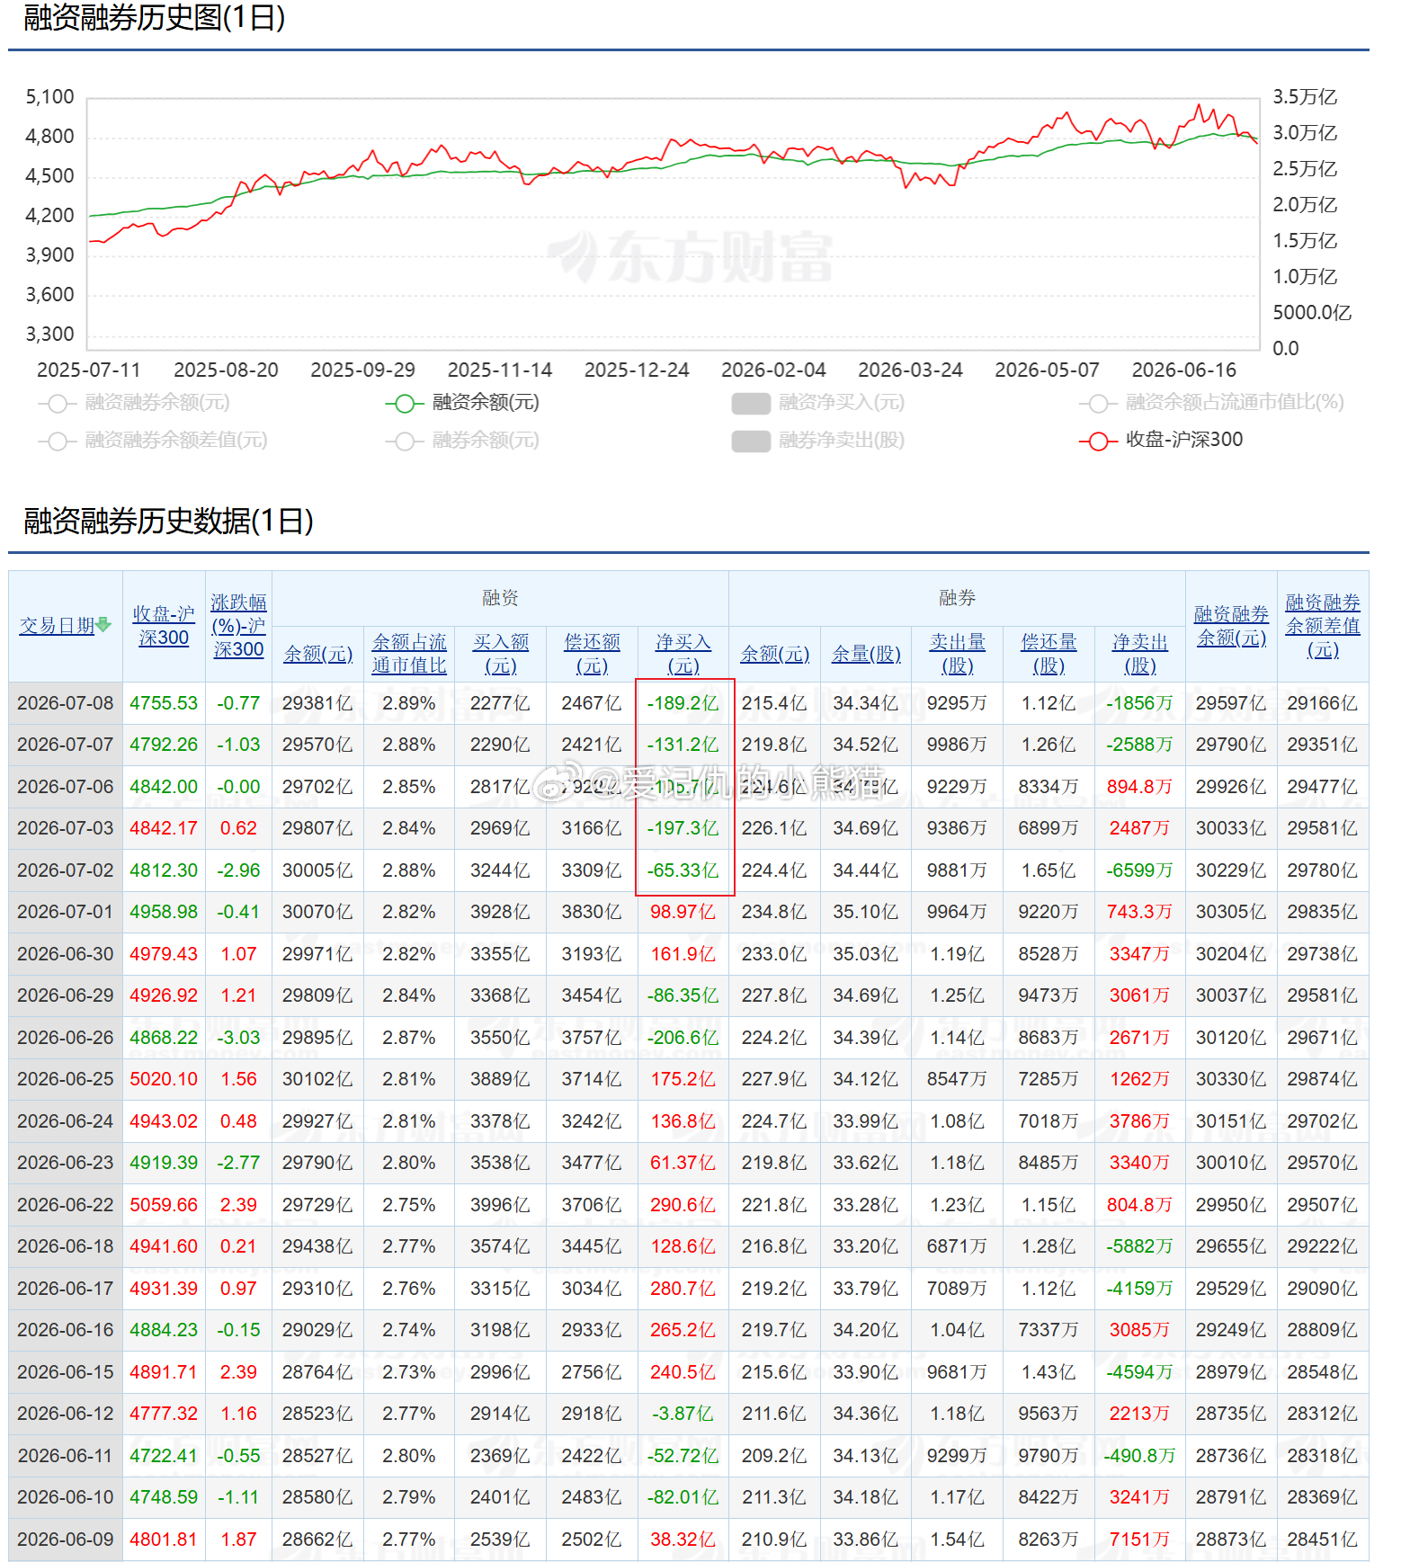Sort by 融资融券余额差值(元) column header
This screenshot has height=1562, width=1419.
1323,625
